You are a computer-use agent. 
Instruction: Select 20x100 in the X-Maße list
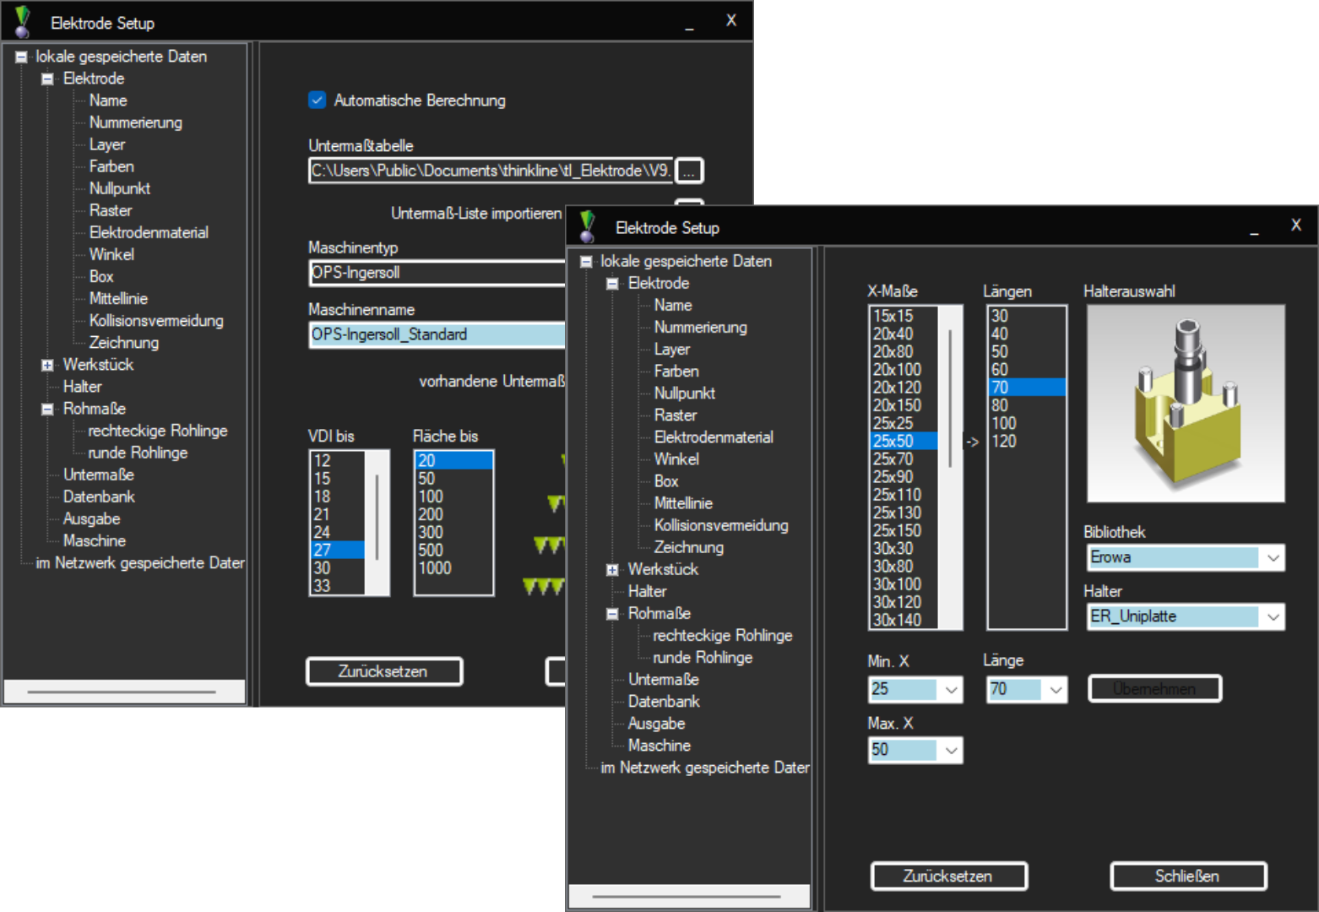(x=904, y=369)
